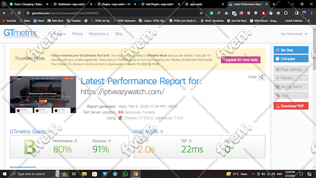Image resolution: width=316 pixels, height=178 pixels.
Task: Click the help icon beside Web Vitals
Action: 162,132
